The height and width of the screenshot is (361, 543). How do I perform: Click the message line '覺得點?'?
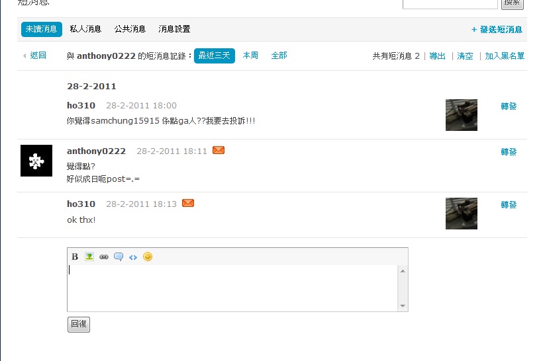coord(81,167)
